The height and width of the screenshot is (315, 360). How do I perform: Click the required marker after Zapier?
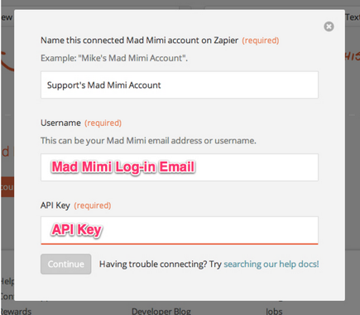click(x=261, y=41)
